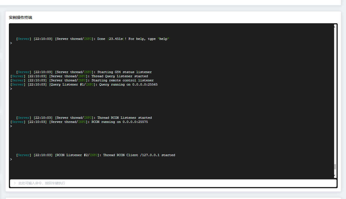Click the "Starting remote control listener" message
The height and width of the screenshot is (199, 346).
[x=122, y=80]
